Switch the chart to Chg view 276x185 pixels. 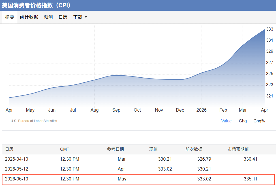tap(243, 121)
